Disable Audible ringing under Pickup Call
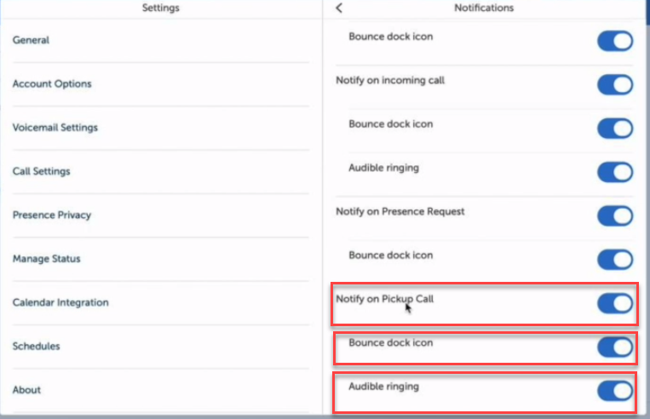 click(615, 391)
